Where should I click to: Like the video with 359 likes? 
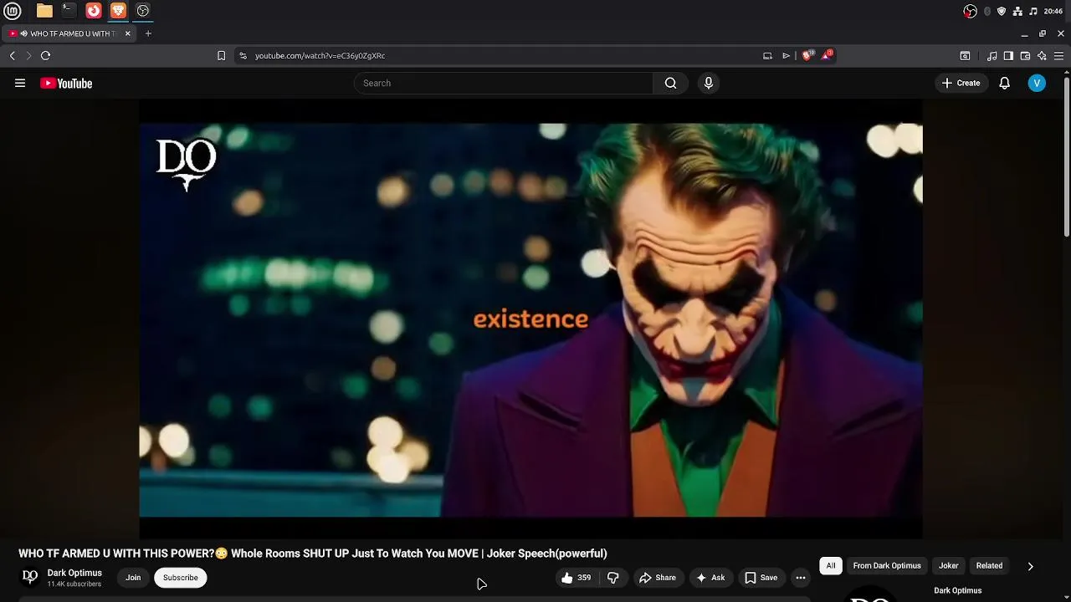(576, 578)
